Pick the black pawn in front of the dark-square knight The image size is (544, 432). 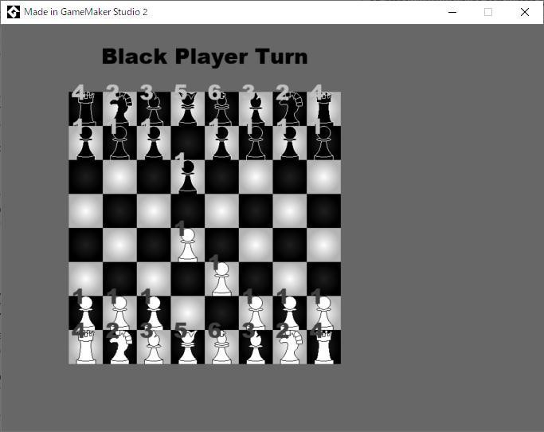pyautogui.click(x=290, y=143)
